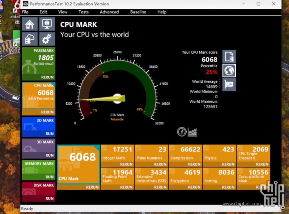The image size is (289, 214).
Task: Rerun the Sorting test
Action: coord(228,187)
